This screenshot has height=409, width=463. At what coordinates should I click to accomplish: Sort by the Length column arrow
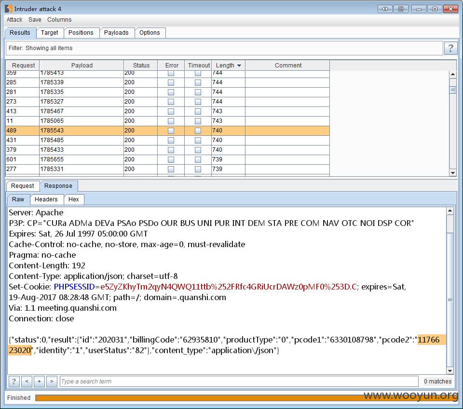[x=239, y=66]
